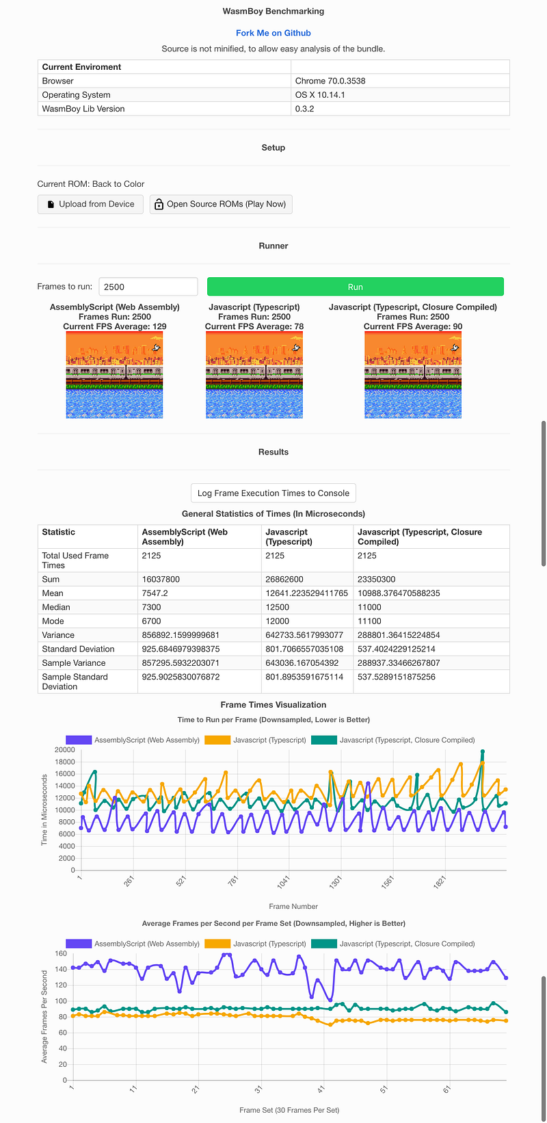Image resolution: width=547 pixels, height=1123 pixels.
Task: Click purple AssemblyScript swatch in FPS chart legend
Action: pos(79,944)
